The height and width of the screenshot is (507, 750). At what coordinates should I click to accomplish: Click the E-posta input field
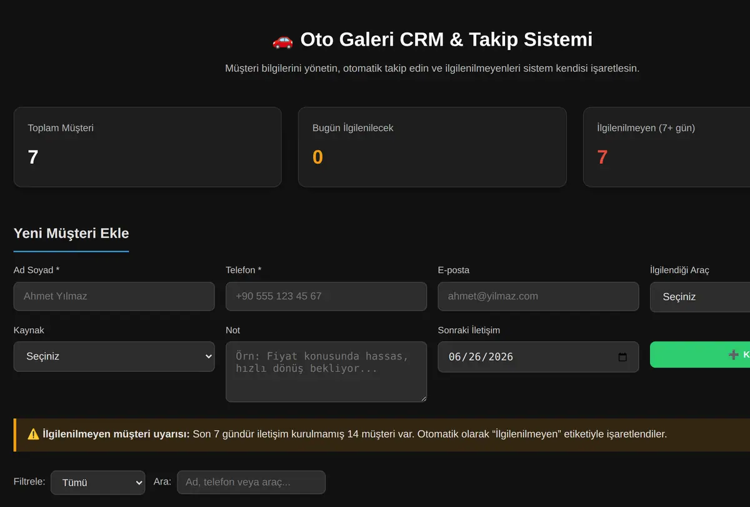[x=538, y=296]
